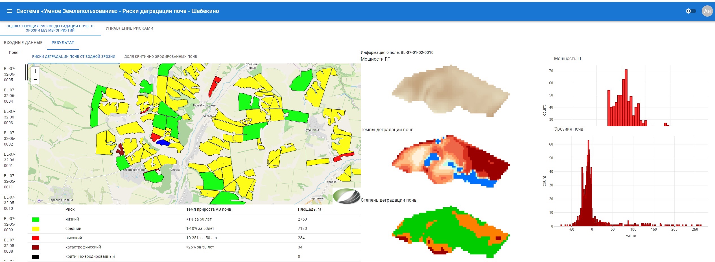This screenshot has height=262, width=715.
Task: Open 'Риски деградации почв от водной эрозии' tab
Action: 74,56
